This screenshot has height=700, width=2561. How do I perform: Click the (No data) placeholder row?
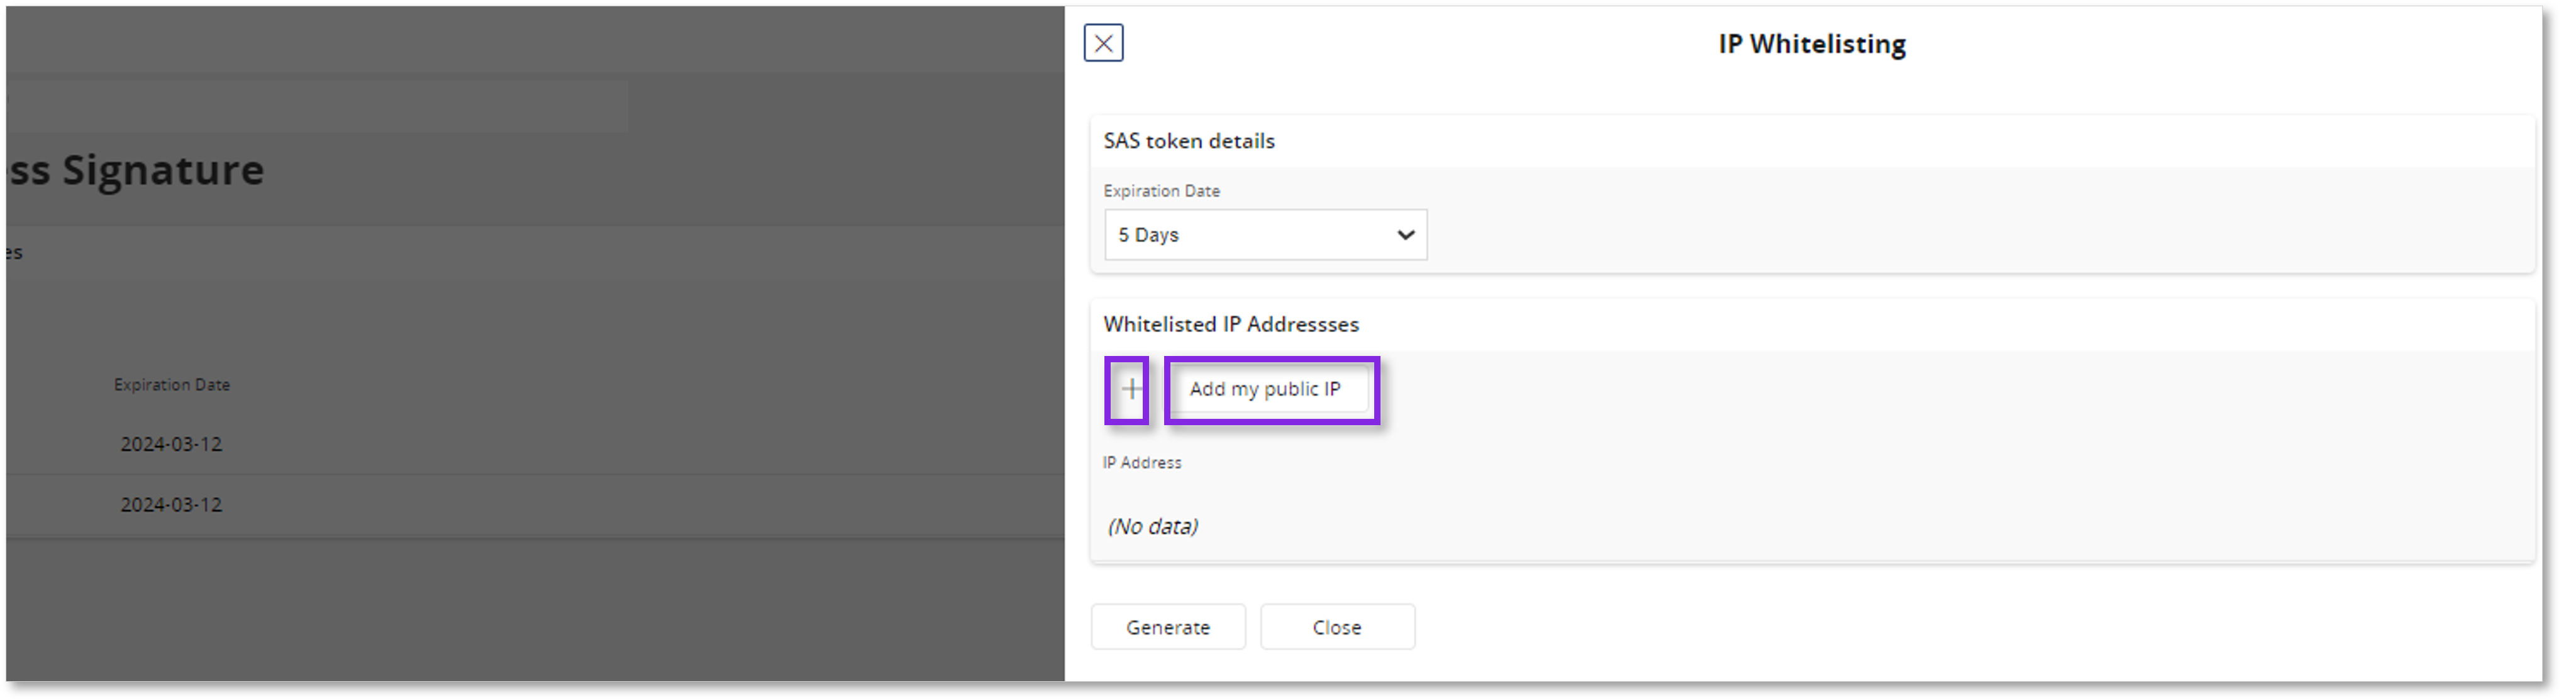[1152, 526]
